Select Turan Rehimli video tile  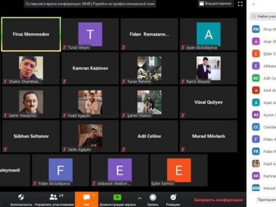point(149,68)
